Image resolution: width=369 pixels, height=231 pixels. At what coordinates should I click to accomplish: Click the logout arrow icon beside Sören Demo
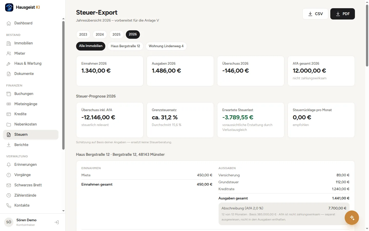pyautogui.click(x=57, y=222)
